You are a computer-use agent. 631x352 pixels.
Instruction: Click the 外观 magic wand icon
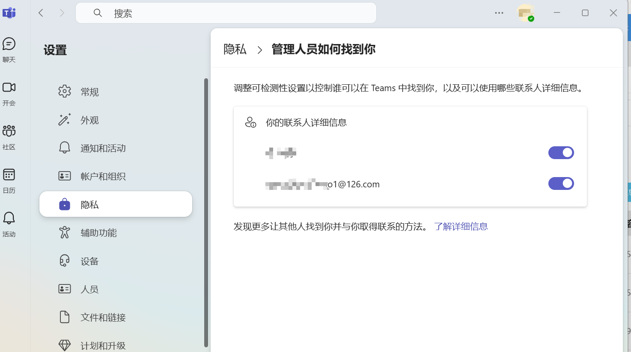click(x=65, y=119)
